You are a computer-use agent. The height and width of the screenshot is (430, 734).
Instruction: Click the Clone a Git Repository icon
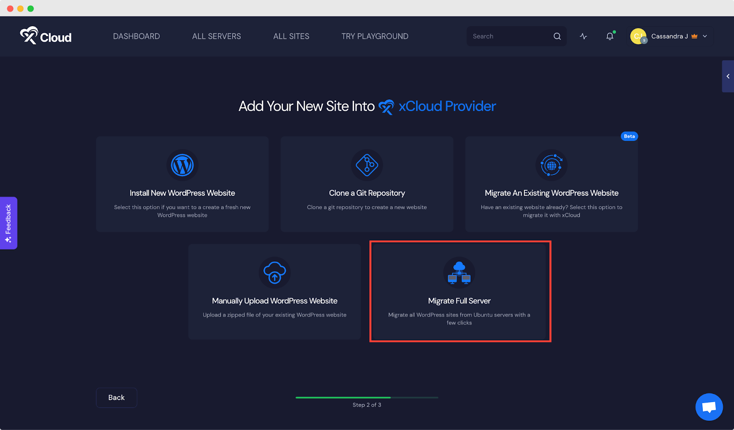click(x=367, y=165)
